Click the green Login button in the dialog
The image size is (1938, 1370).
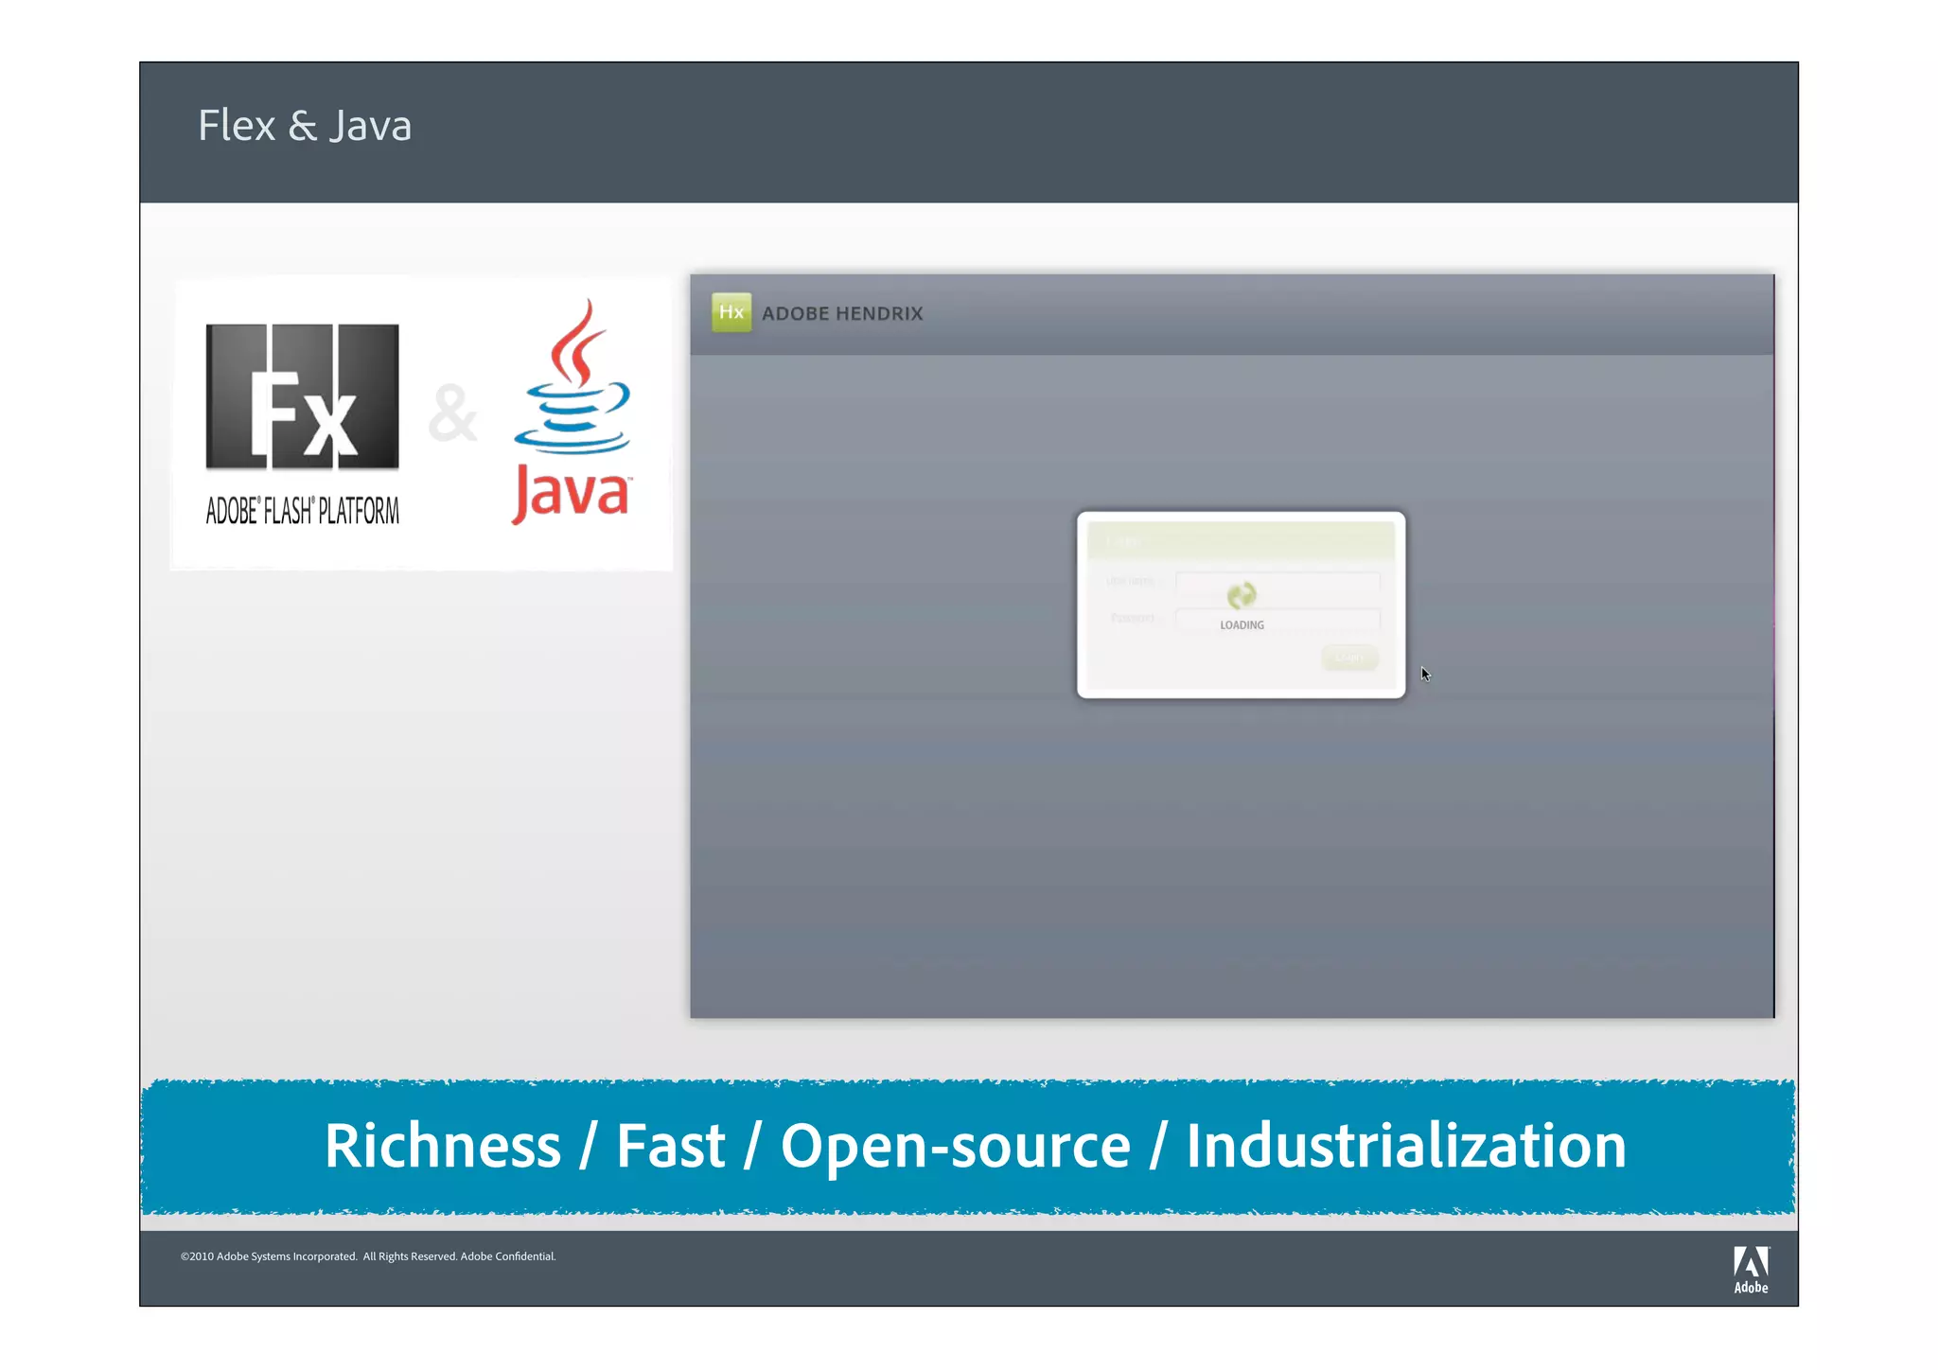point(1349,658)
